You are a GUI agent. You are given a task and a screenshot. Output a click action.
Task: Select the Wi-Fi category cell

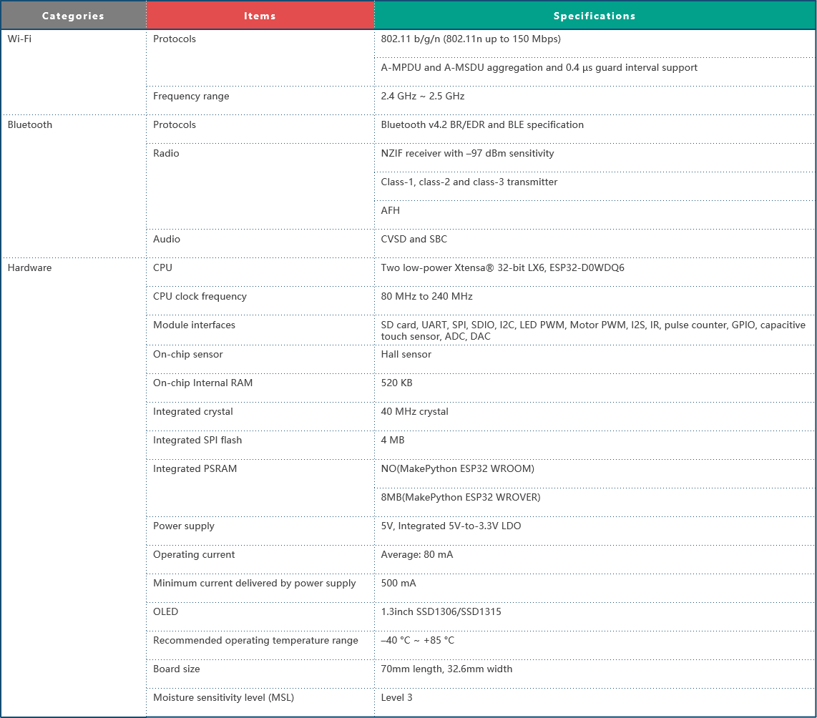[74, 72]
